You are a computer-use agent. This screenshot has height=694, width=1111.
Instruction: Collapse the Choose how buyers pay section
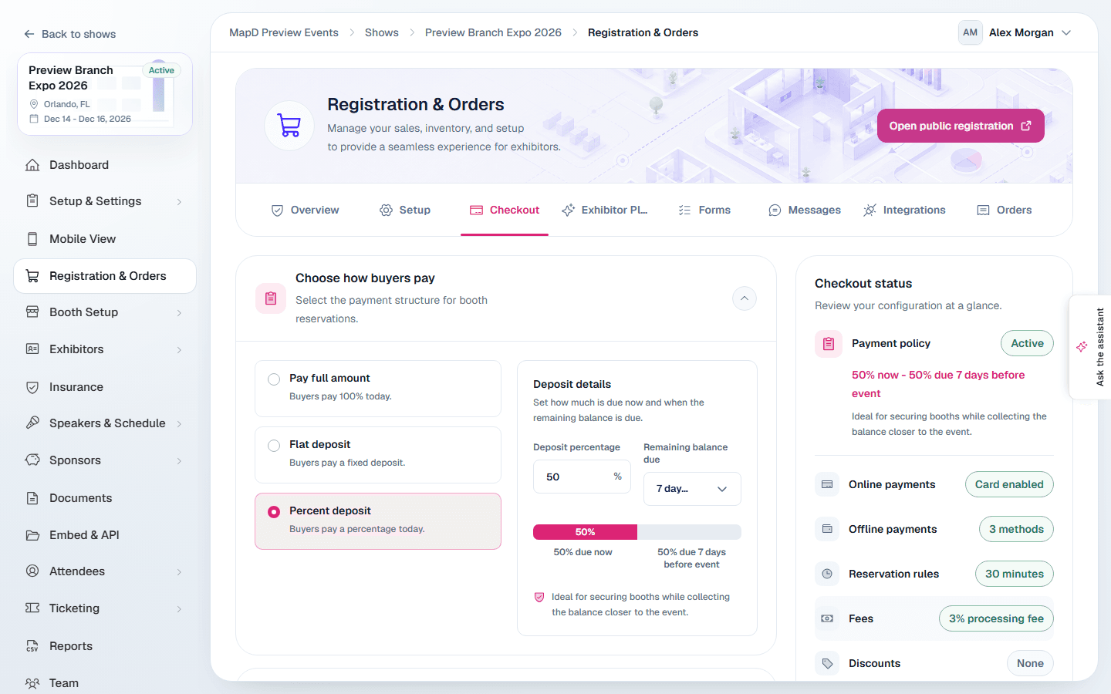[x=745, y=298]
